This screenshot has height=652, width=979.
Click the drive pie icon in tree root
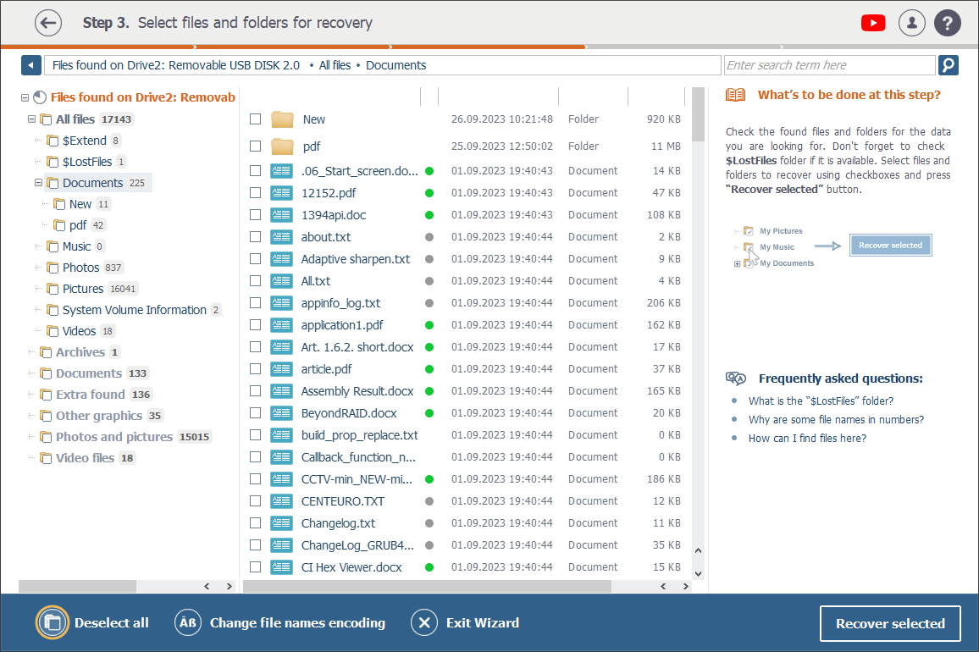[x=40, y=97]
